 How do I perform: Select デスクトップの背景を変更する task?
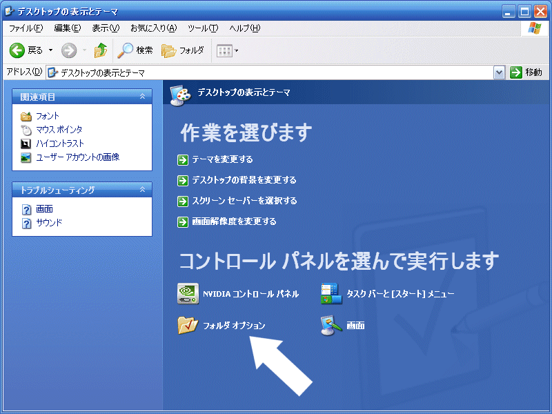click(244, 180)
